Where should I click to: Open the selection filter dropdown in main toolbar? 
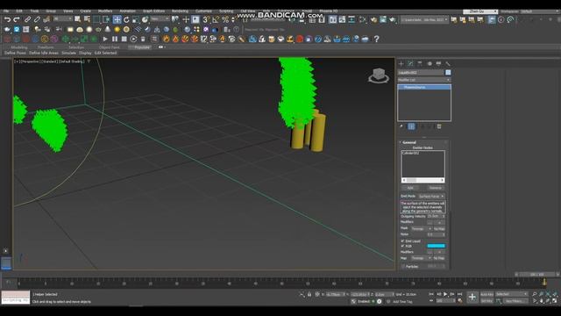coord(62,18)
